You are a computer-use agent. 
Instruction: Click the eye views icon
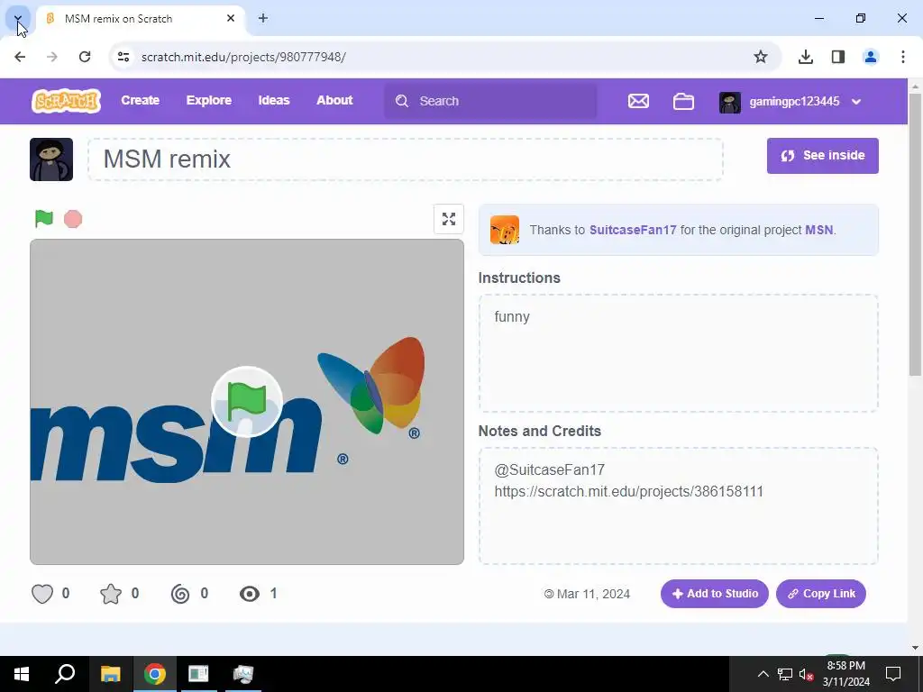[250, 594]
